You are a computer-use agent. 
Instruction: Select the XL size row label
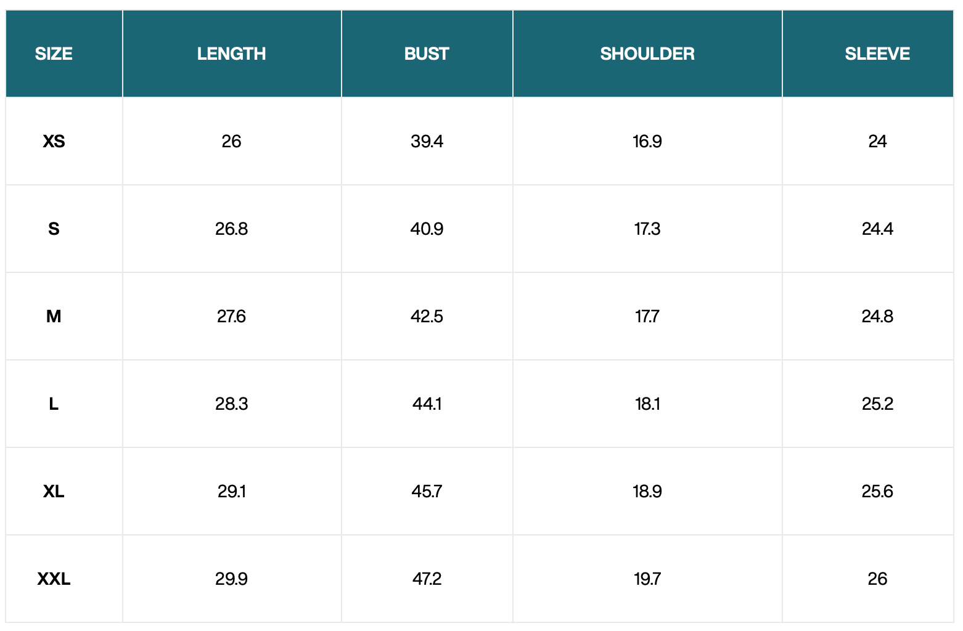pos(54,491)
